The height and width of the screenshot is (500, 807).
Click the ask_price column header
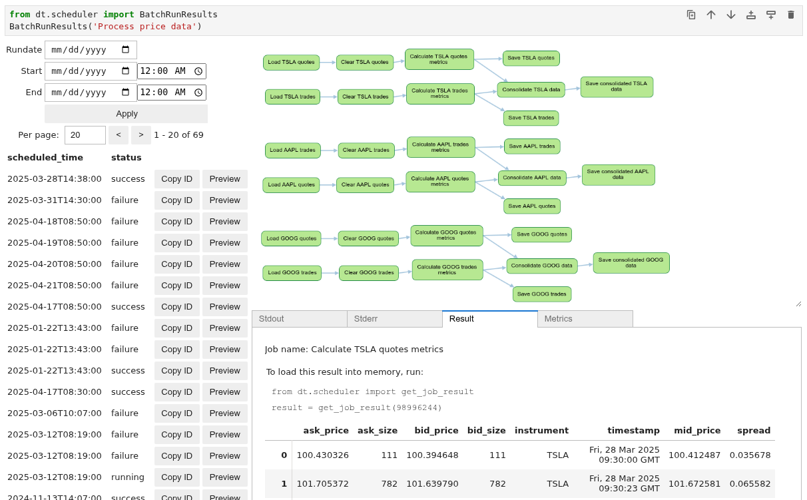[x=326, y=431]
